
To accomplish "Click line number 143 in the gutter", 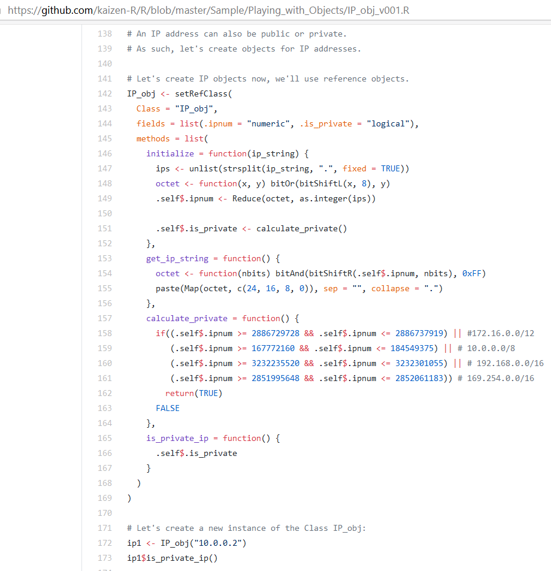I will point(105,108).
